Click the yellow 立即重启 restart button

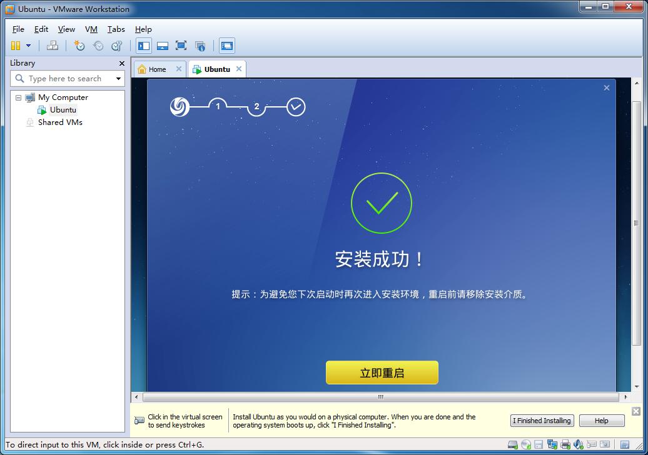point(382,372)
